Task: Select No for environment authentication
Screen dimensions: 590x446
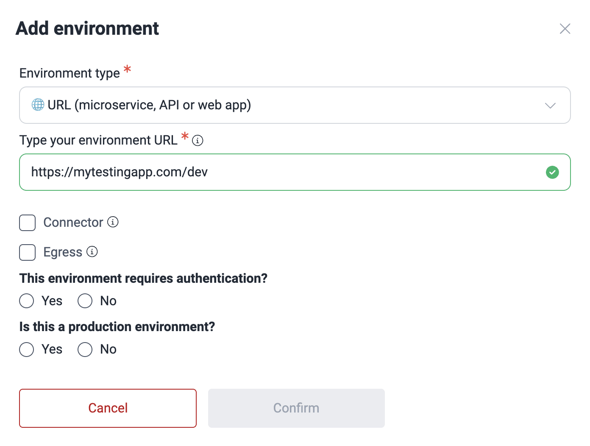Action: (x=85, y=301)
